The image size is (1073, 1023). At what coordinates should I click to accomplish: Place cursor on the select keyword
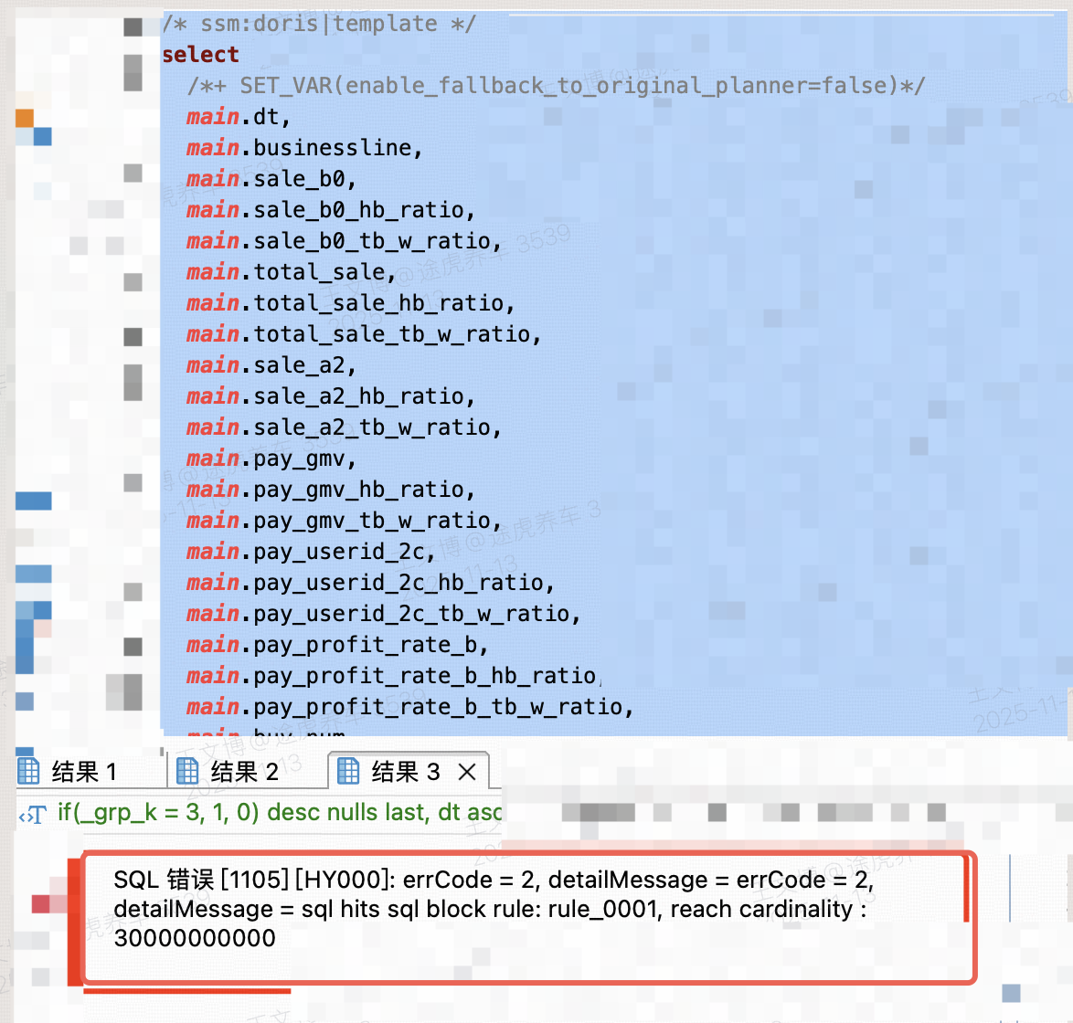coord(200,55)
